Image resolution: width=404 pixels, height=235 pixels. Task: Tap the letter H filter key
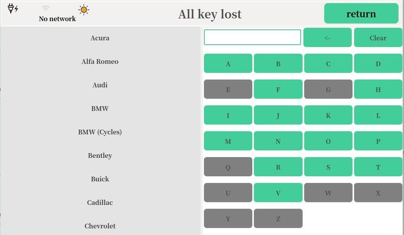[x=378, y=90]
